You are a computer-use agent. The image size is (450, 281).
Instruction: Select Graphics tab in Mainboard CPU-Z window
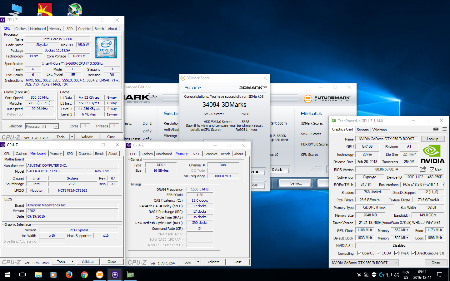click(85, 154)
